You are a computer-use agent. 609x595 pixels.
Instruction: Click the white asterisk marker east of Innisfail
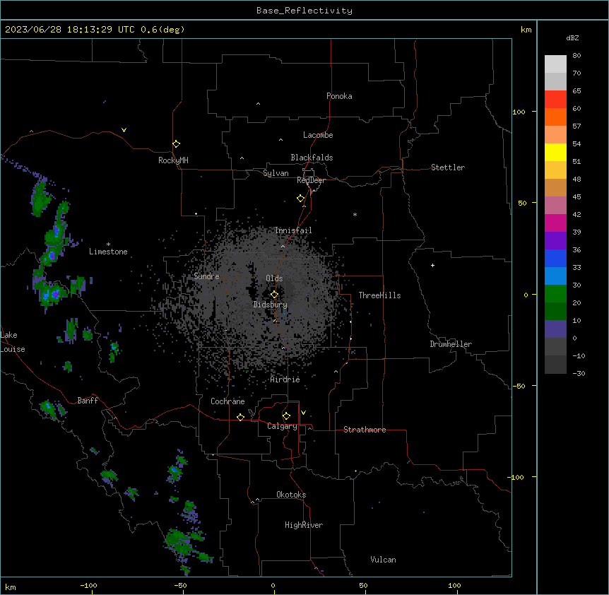[x=355, y=214]
